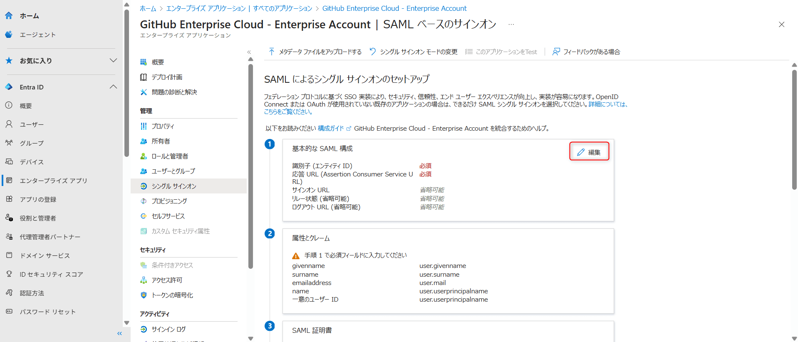Collapse the resource menu with double chevron
Screen dimensions: 798x342
pyautogui.click(x=249, y=52)
